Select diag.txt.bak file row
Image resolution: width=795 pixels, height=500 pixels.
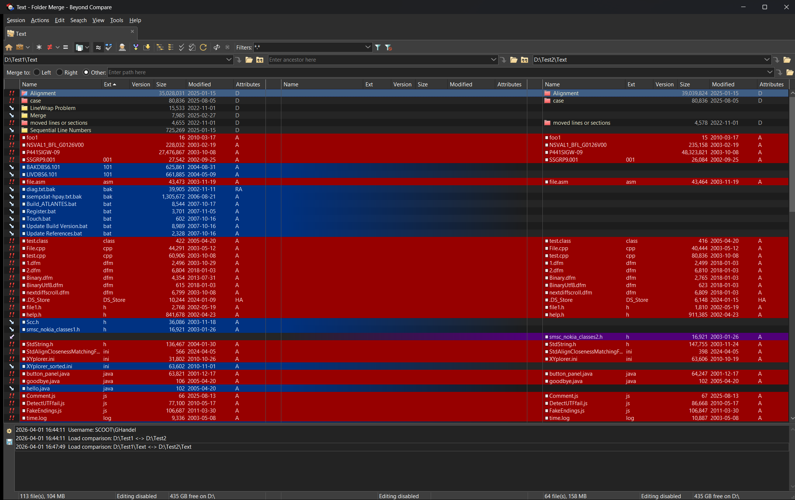click(143, 189)
